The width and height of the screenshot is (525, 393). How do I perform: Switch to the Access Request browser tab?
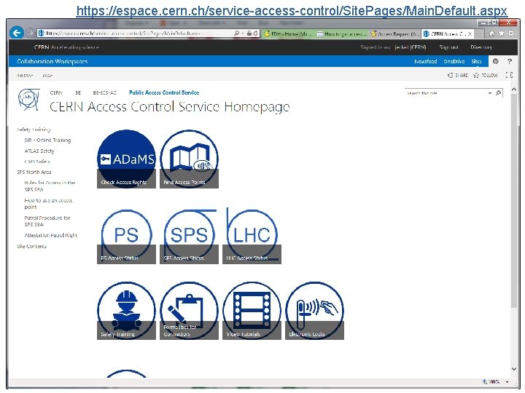[x=394, y=33]
